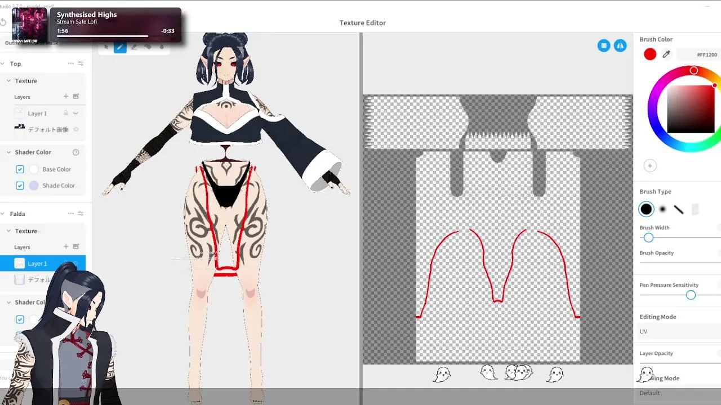
Task: Select the paint bucket fill tool
Action: [148, 48]
